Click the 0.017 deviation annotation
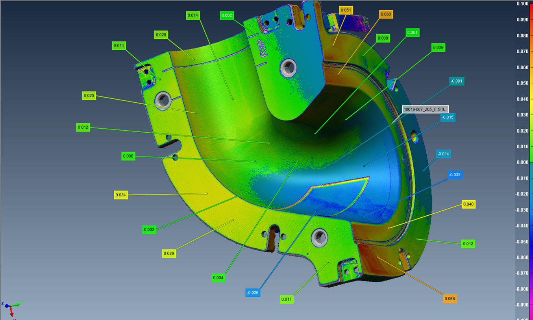 tap(287, 300)
